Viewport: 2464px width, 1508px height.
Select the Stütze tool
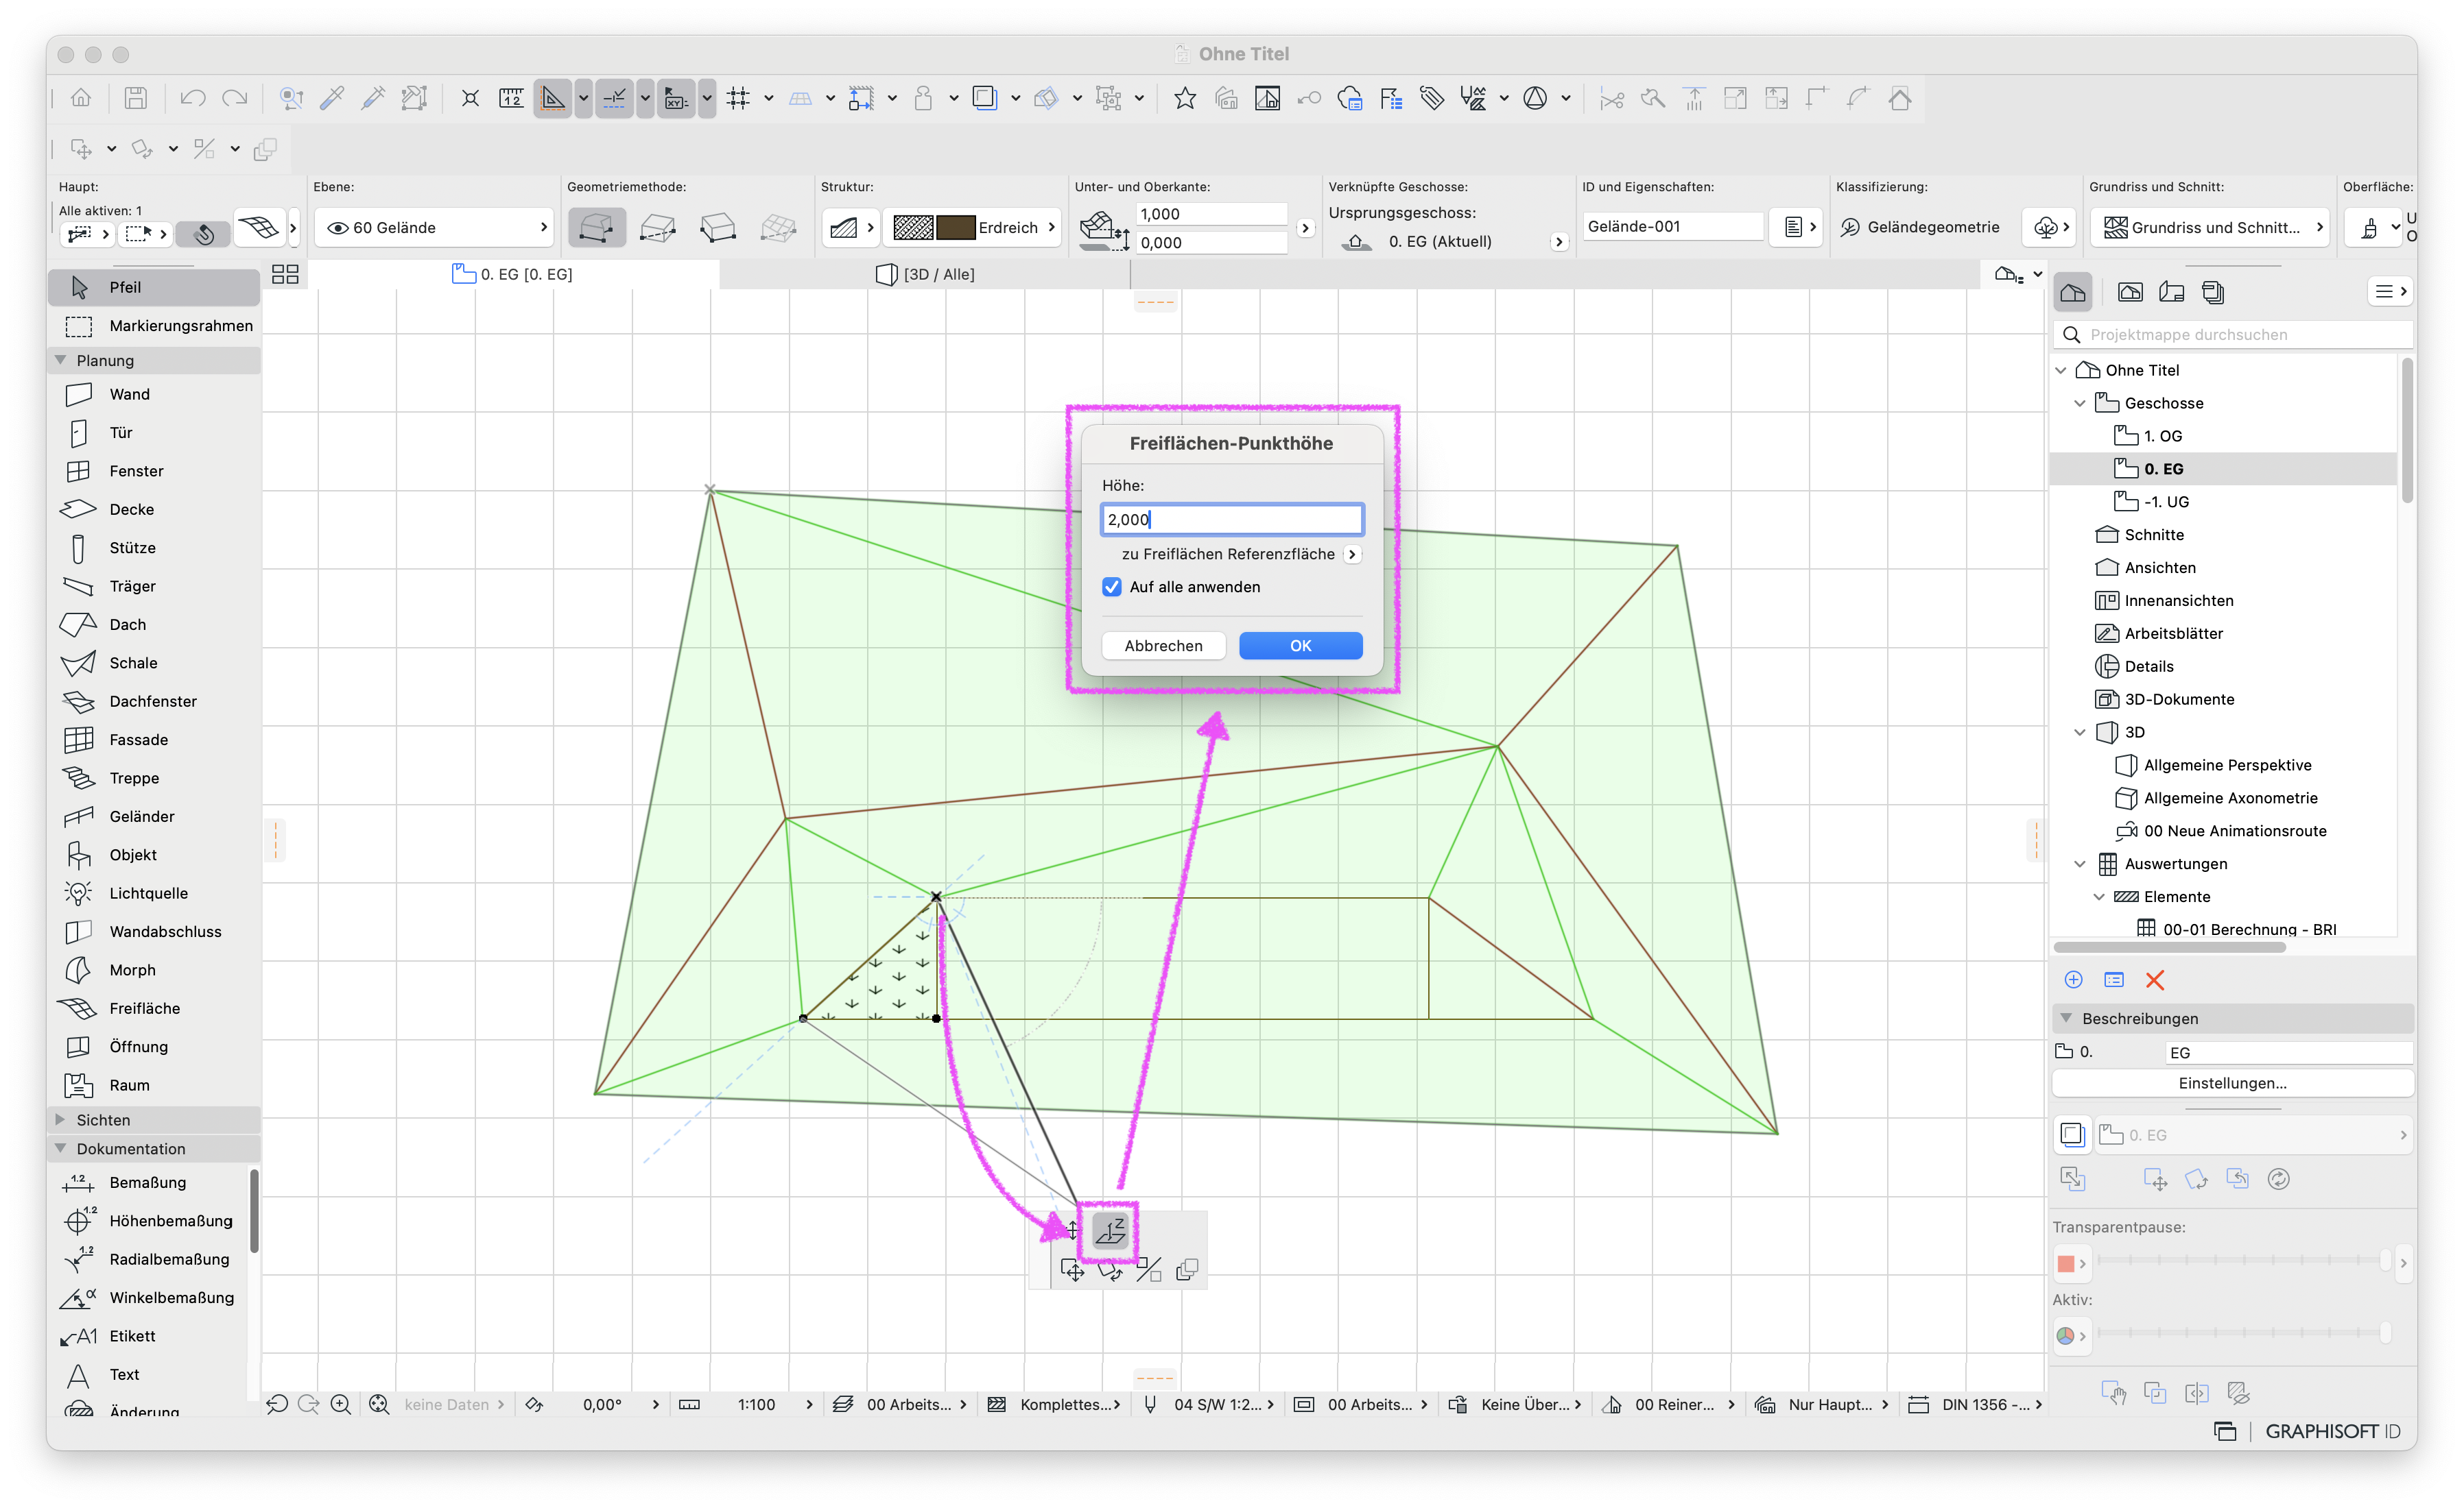[155, 548]
